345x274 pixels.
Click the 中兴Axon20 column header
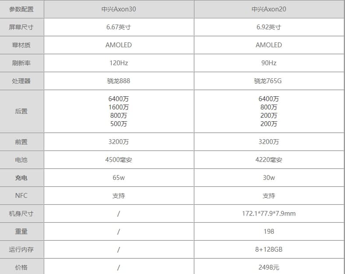pos(269,9)
